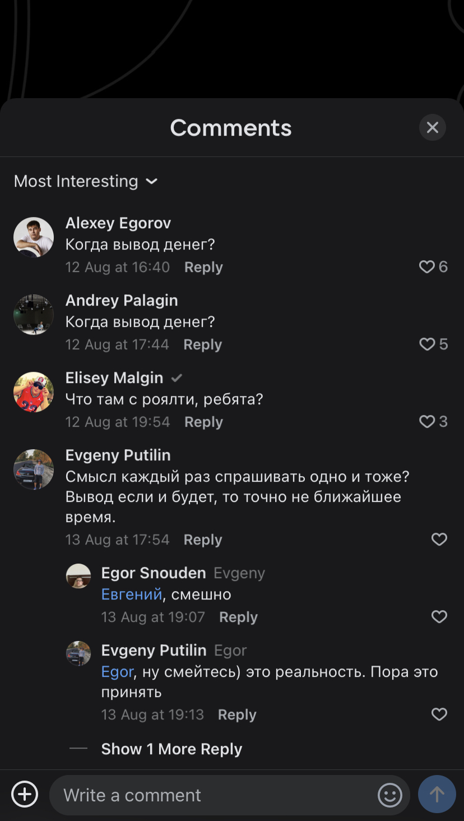The image size is (464, 821).
Task: Like Alexey Egorov's comment
Action: [x=427, y=267]
